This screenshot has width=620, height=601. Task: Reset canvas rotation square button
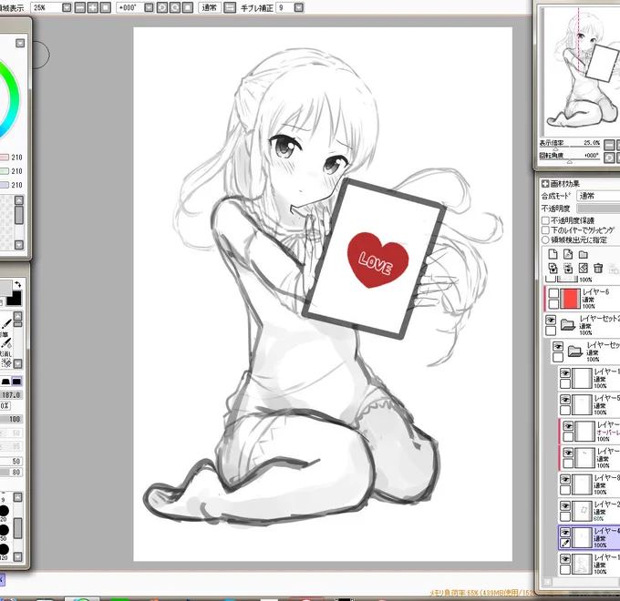[x=188, y=7]
